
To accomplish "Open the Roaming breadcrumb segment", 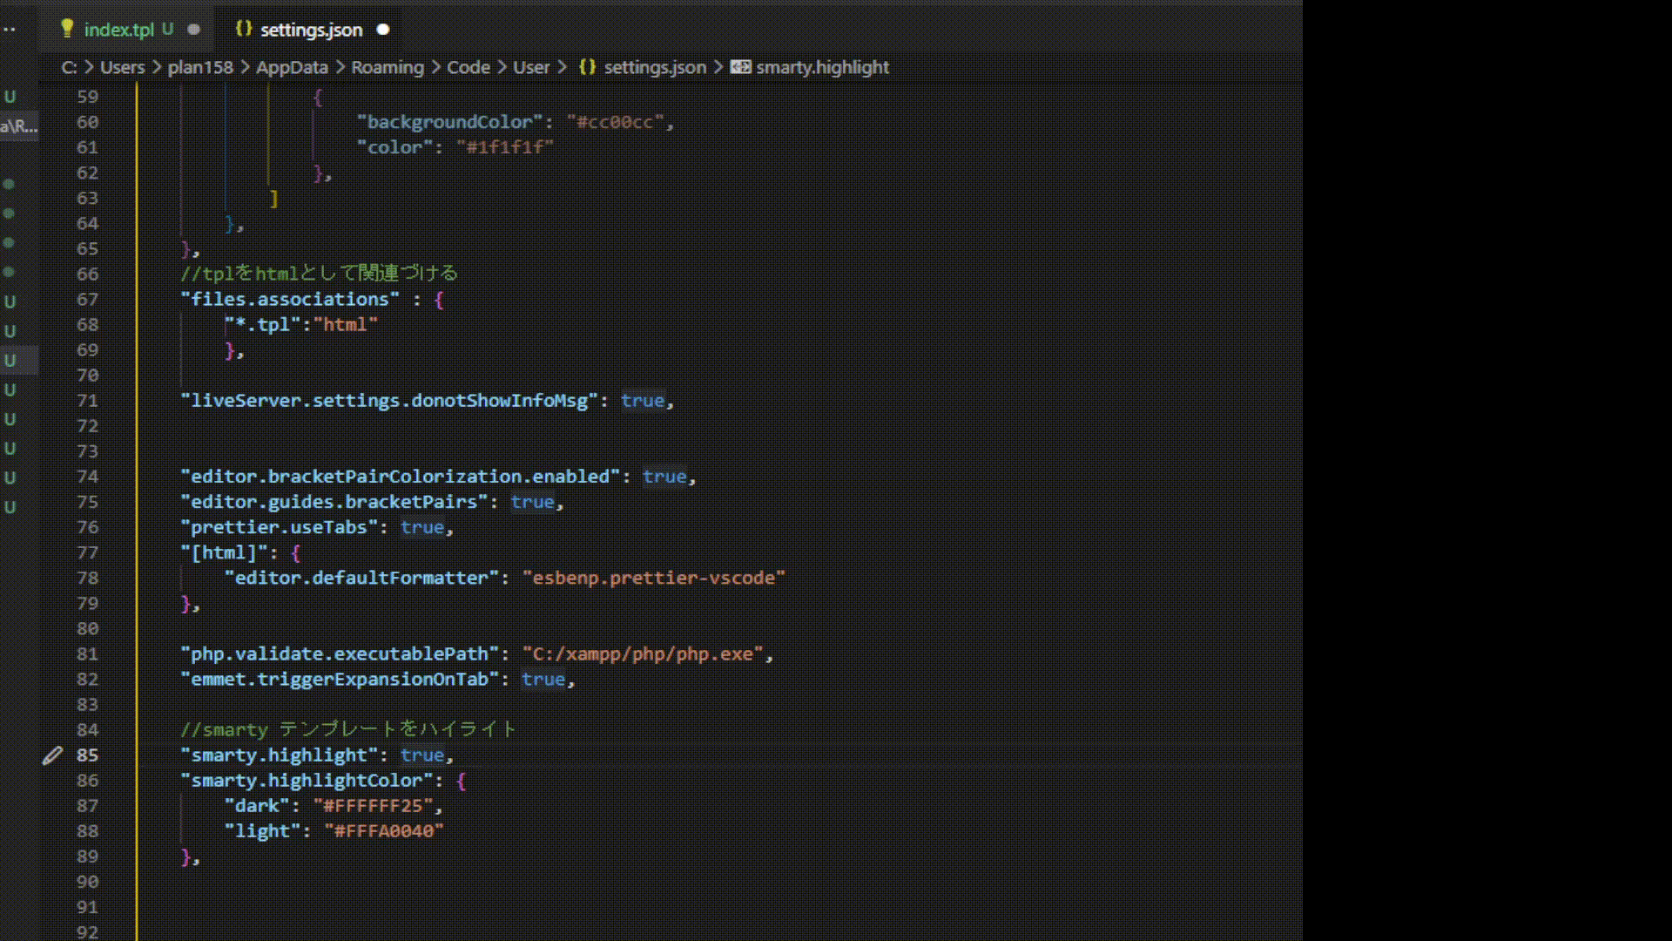I will click(388, 67).
